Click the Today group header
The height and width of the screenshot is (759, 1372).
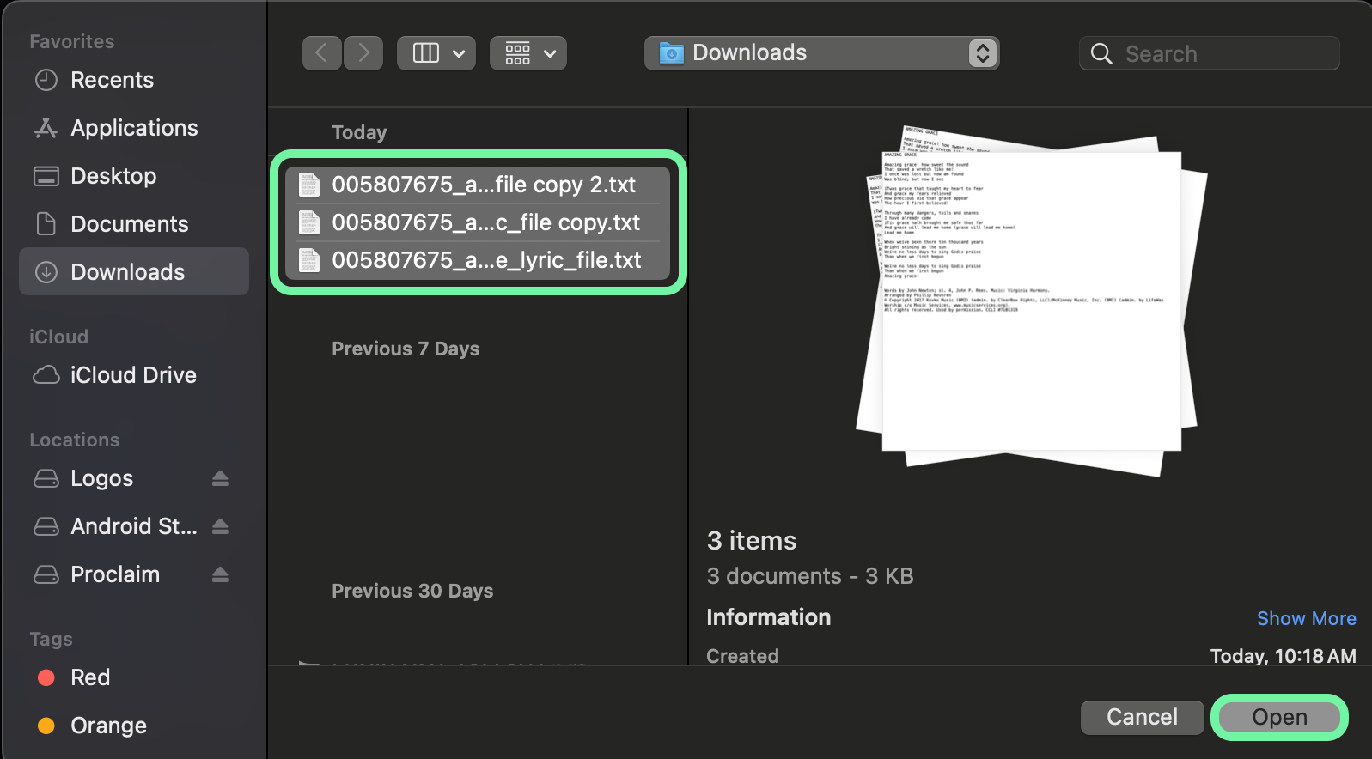pos(359,132)
